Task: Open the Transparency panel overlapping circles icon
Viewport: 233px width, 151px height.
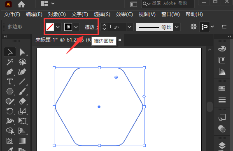Action: (222, 129)
